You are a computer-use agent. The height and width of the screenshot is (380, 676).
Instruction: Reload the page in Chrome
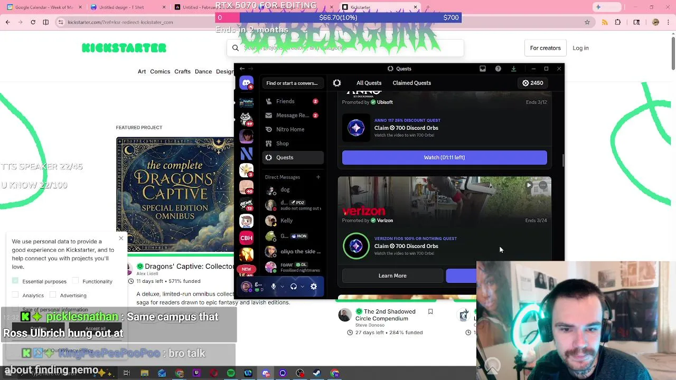33,22
